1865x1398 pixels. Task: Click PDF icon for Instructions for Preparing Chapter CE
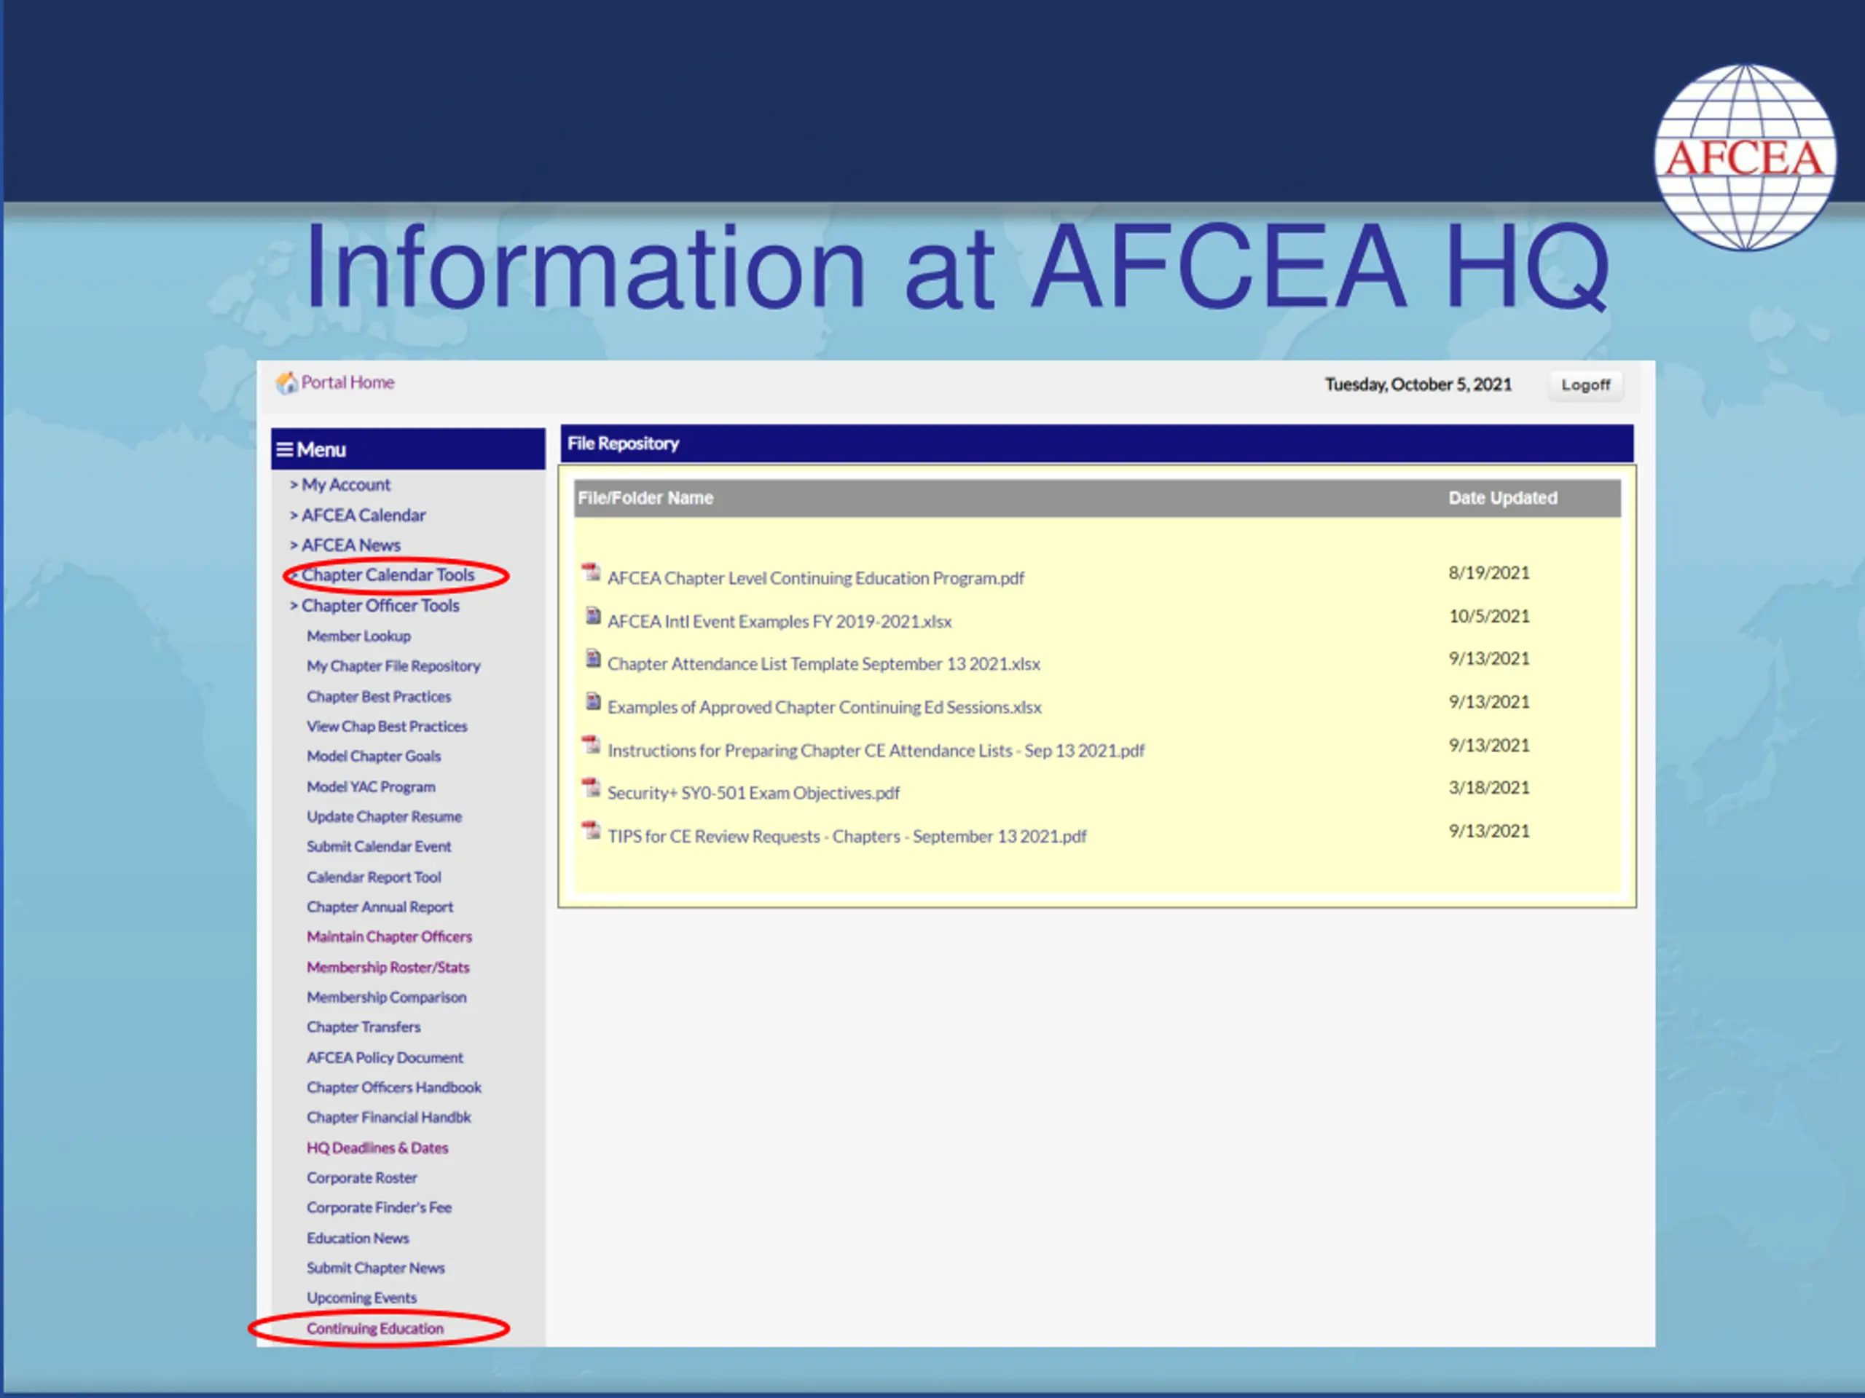(x=592, y=745)
